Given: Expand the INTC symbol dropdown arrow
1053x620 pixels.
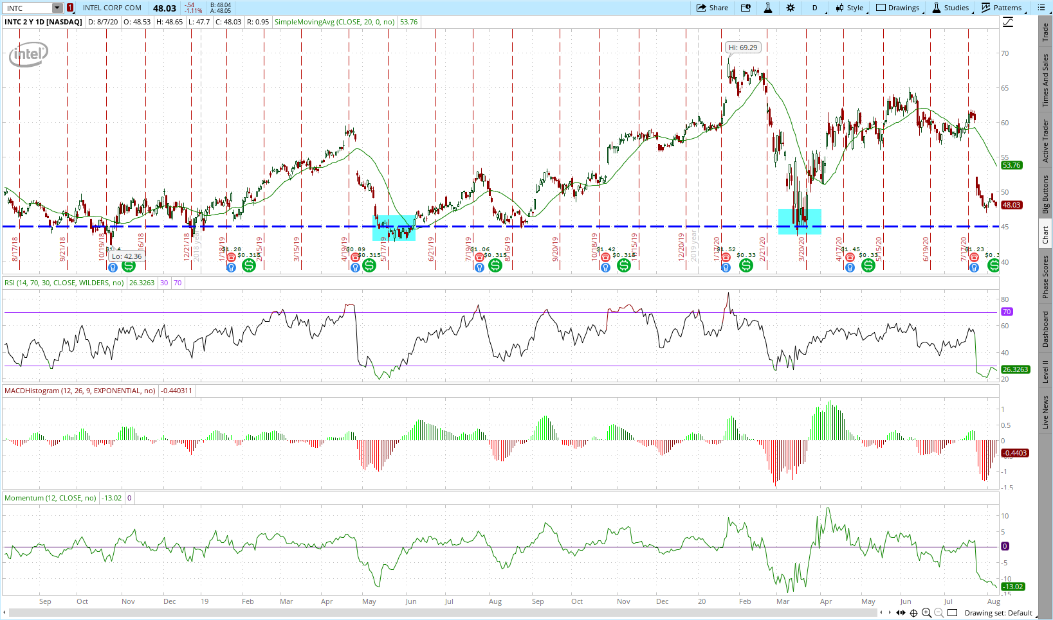Looking at the screenshot, I should pyautogui.click(x=57, y=8).
